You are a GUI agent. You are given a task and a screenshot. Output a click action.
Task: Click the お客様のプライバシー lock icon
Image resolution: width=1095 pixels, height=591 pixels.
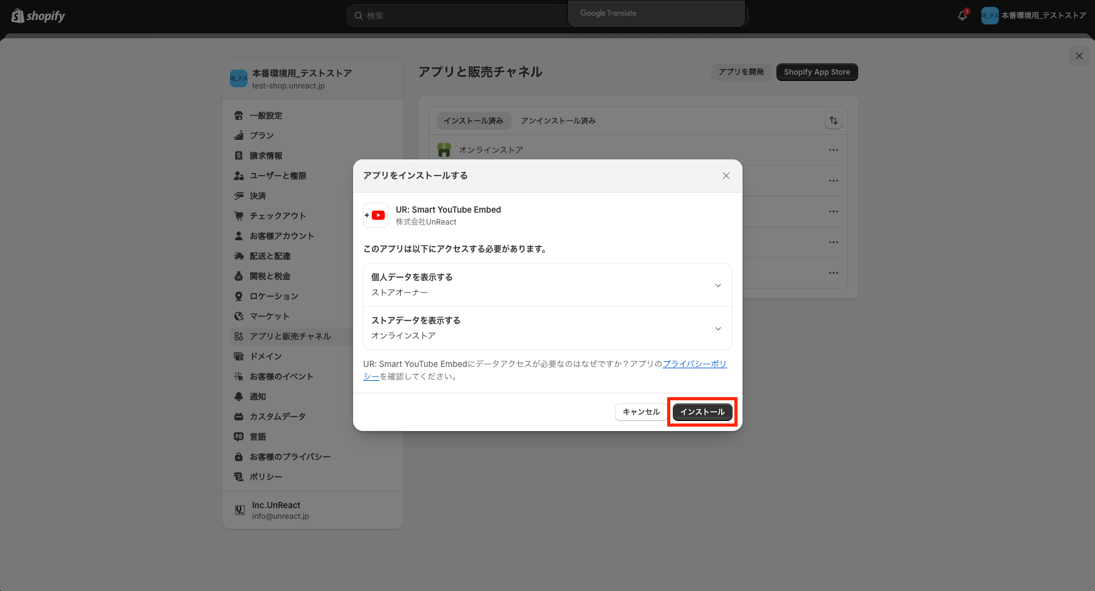(239, 457)
